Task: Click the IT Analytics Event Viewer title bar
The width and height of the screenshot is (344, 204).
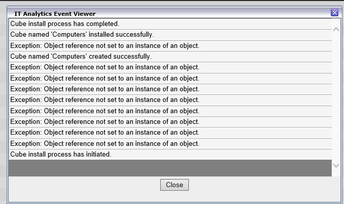Action: [x=153, y=13]
